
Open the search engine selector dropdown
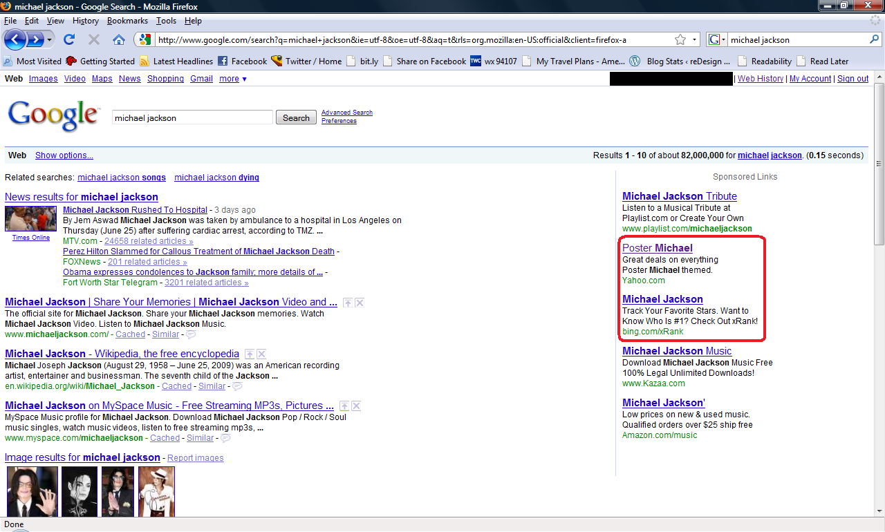[x=717, y=40]
